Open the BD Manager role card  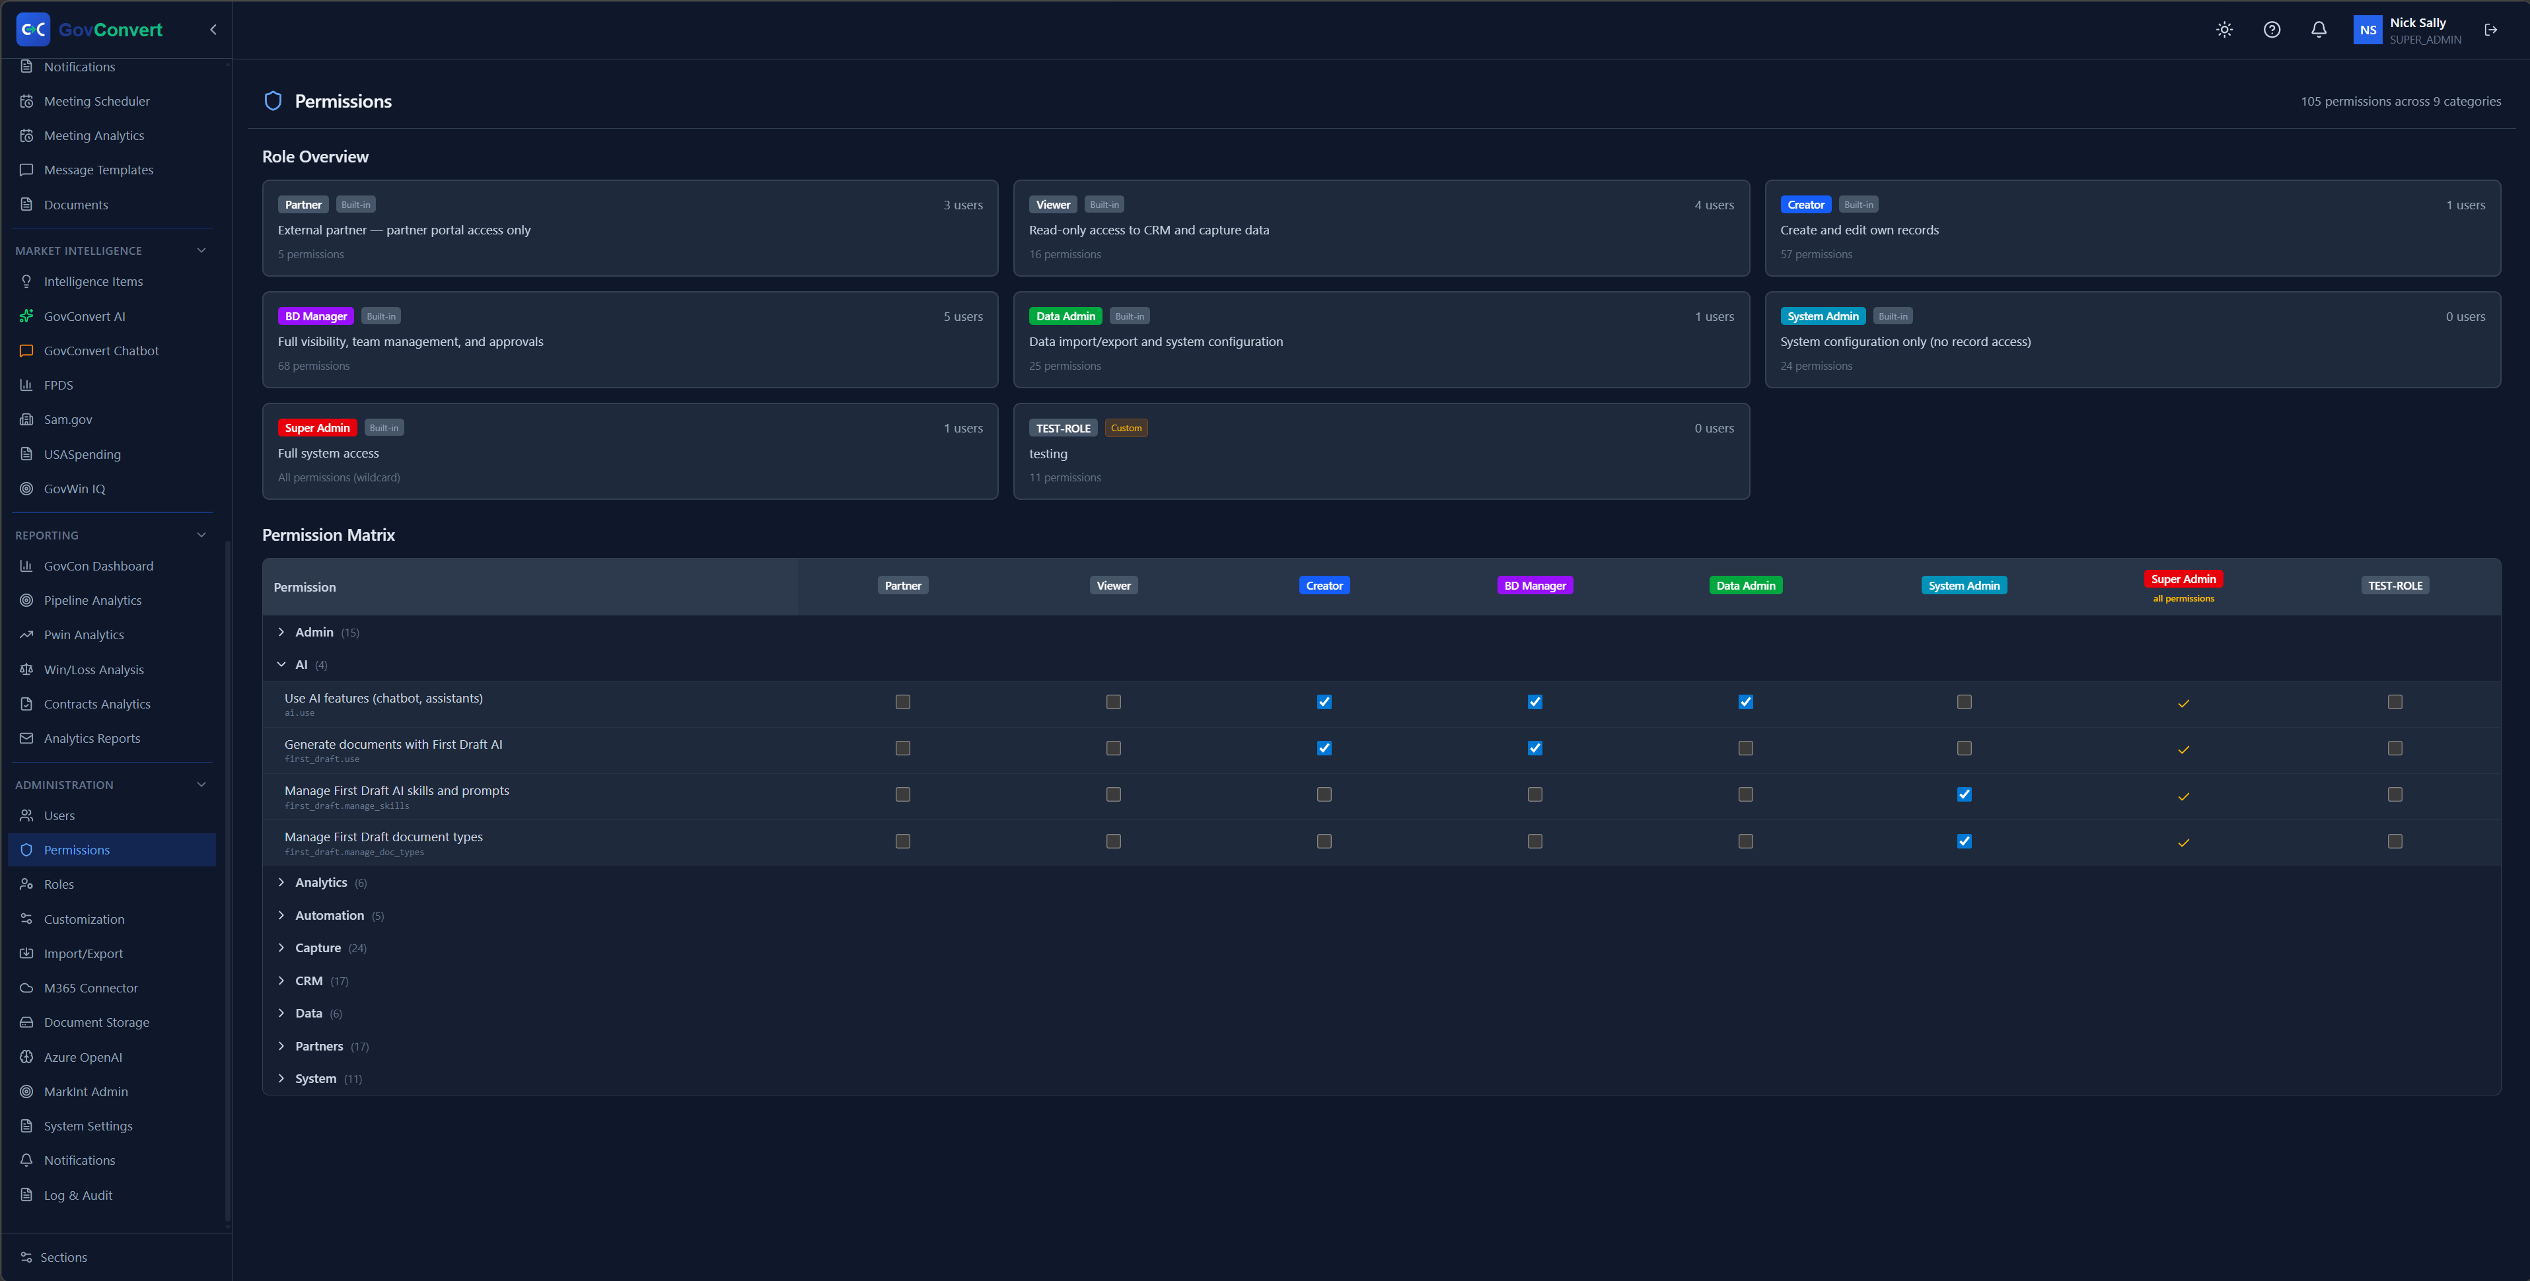pyautogui.click(x=630, y=339)
